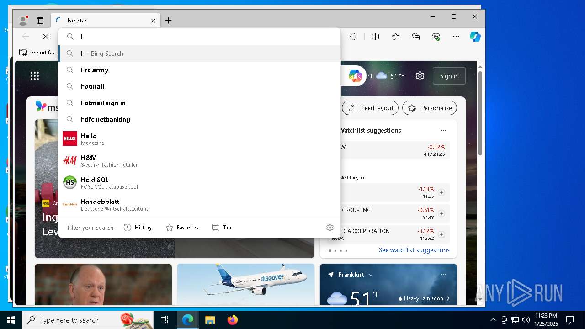The height and width of the screenshot is (329, 585).
Task: Select the H&M suggestion
Action: click(x=200, y=160)
